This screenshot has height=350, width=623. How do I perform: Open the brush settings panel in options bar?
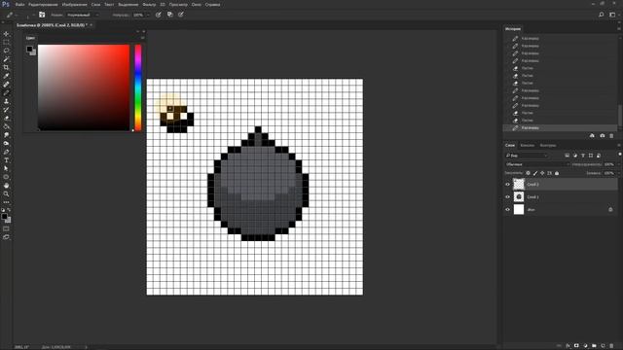tap(42, 15)
